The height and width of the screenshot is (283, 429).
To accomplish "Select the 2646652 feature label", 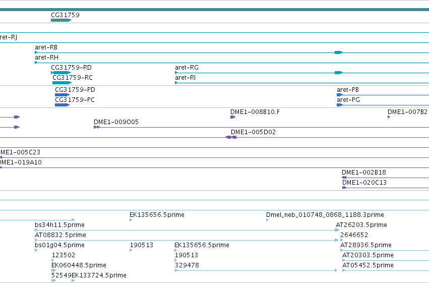I will point(354,235).
